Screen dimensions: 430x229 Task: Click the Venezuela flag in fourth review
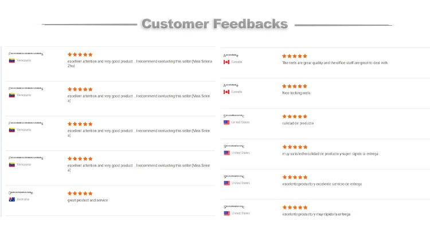(12, 165)
